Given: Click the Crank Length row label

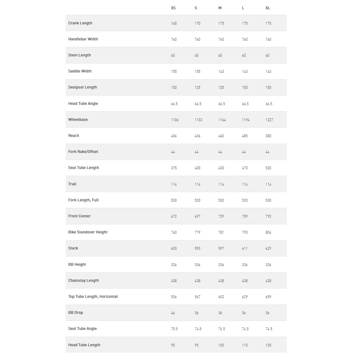Looking at the screenshot, I should click(80, 23).
